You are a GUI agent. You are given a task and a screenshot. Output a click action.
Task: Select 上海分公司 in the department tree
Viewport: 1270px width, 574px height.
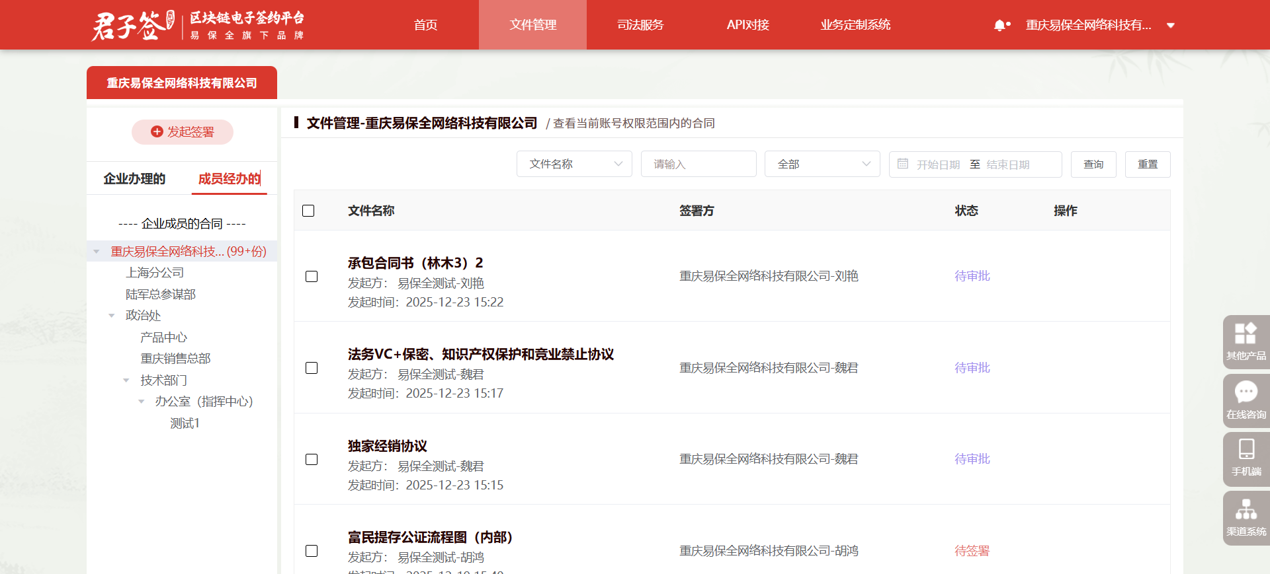(x=155, y=273)
